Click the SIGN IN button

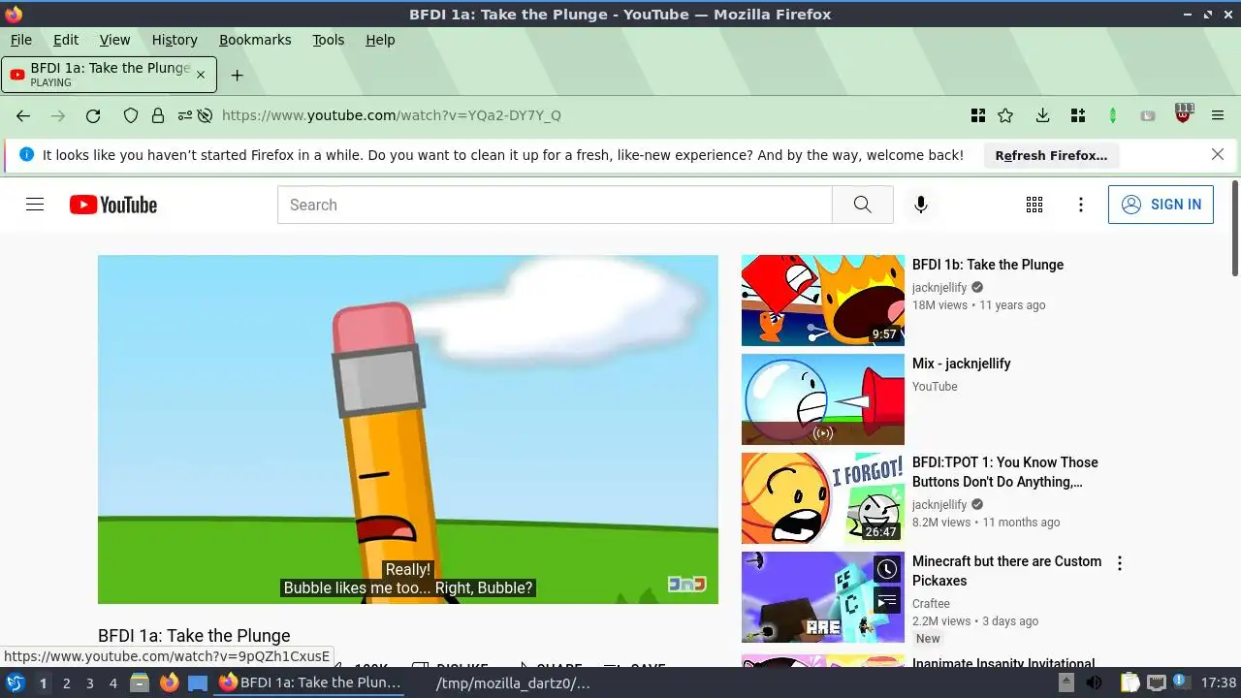point(1161,205)
